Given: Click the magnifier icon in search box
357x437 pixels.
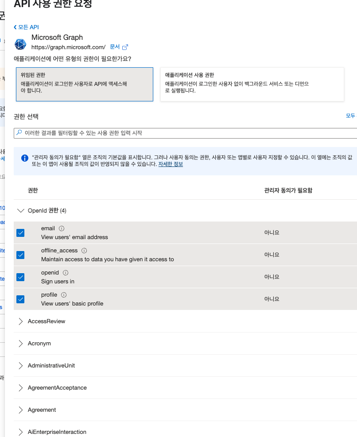Looking at the screenshot, I should (19, 133).
